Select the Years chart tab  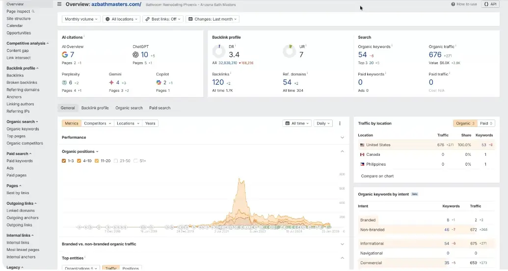[150, 123]
